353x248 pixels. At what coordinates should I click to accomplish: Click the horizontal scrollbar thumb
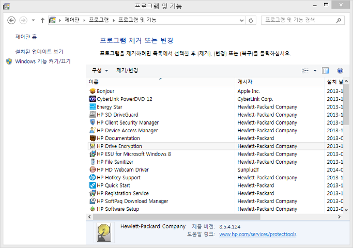pos(177,217)
